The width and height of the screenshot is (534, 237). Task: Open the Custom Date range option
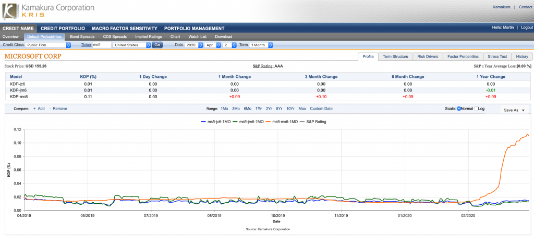(x=321, y=109)
